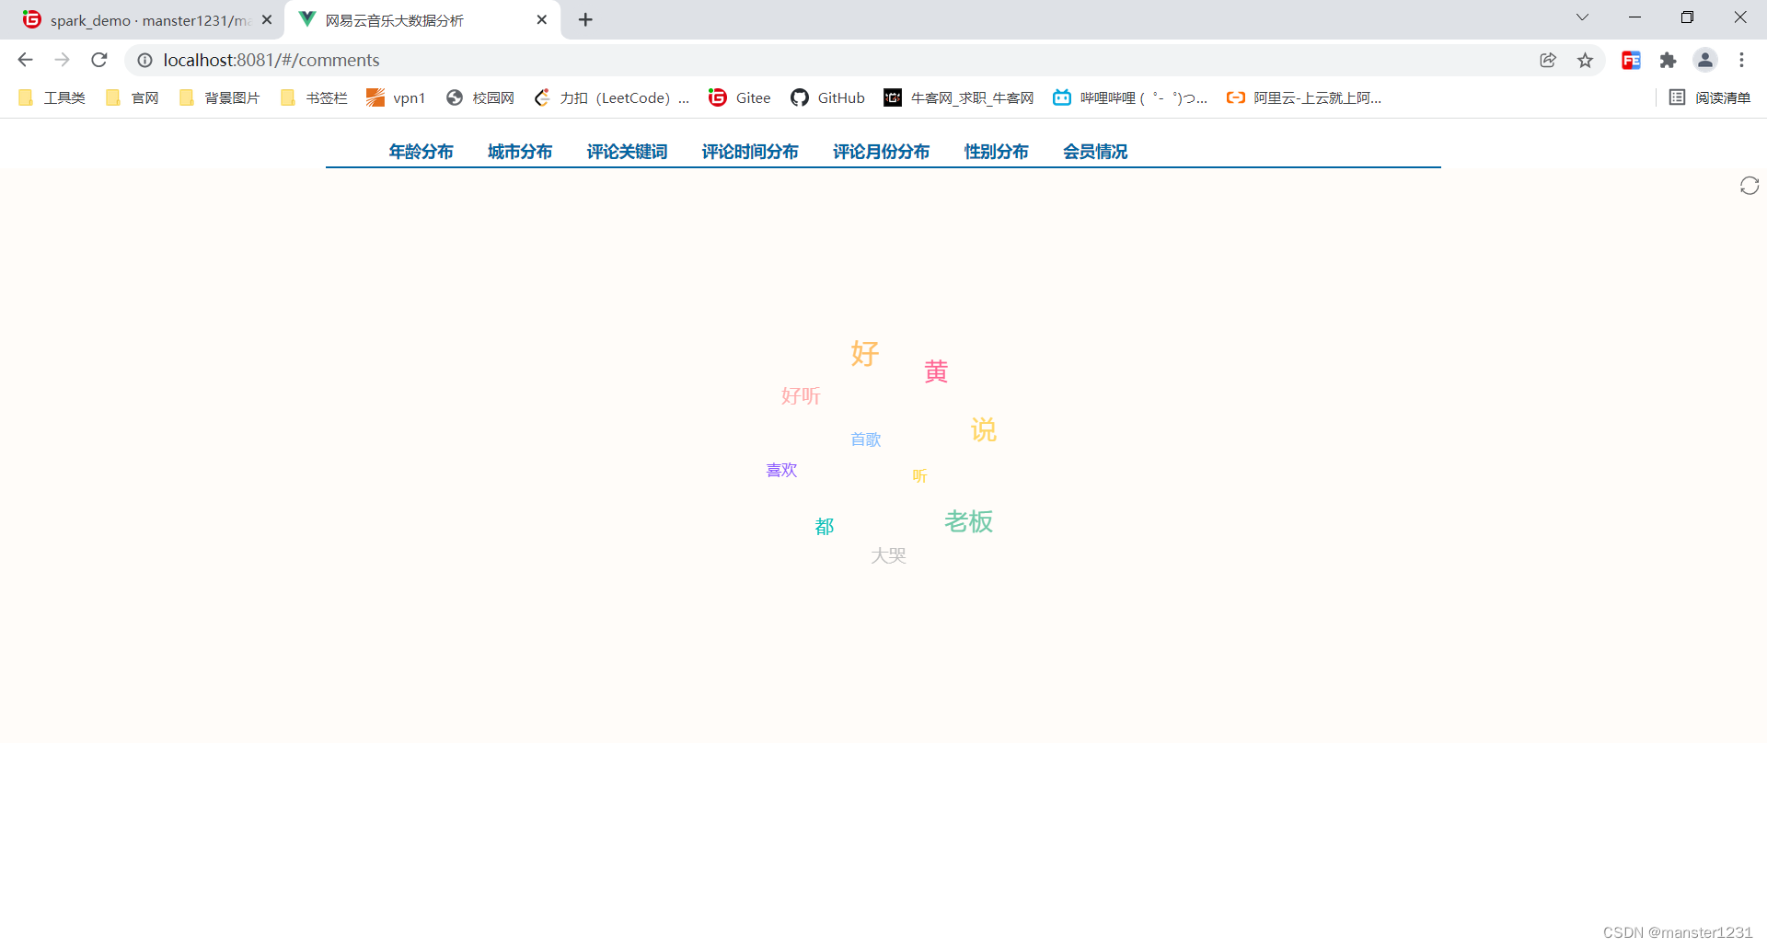1767x947 pixels.
Task: Open the red Flash extension icon
Action: pyautogui.click(x=1631, y=60)
